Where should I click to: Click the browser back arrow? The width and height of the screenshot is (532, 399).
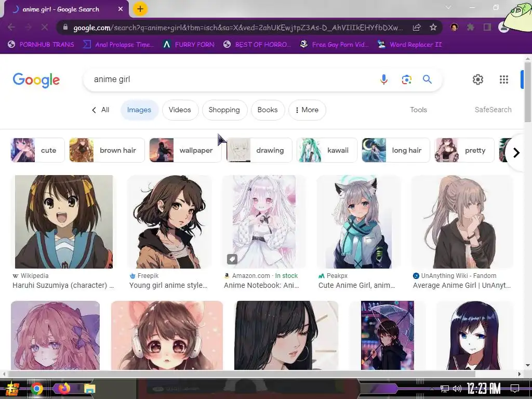[x=11, y=27]
